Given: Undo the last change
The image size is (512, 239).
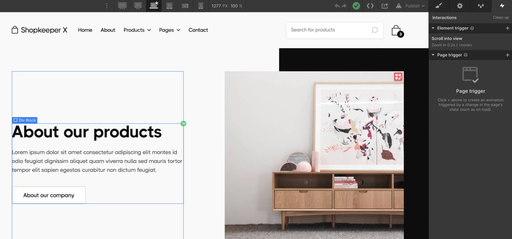Looking at the screenshot, I should [336, 5].
